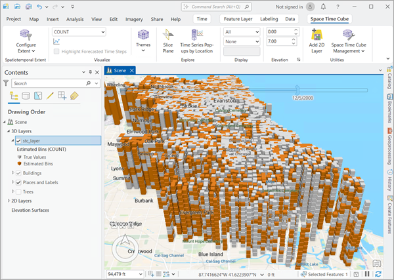The height and width of the screenshot is (280, 394).
Task: Toggle the Buildings layer checkbox
Action: pyautogui.click(x=18, y=173)
